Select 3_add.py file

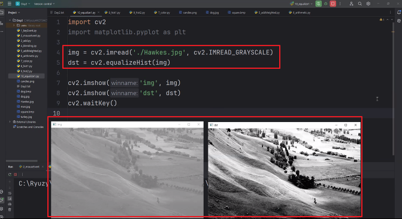click(x=24, y=41)
